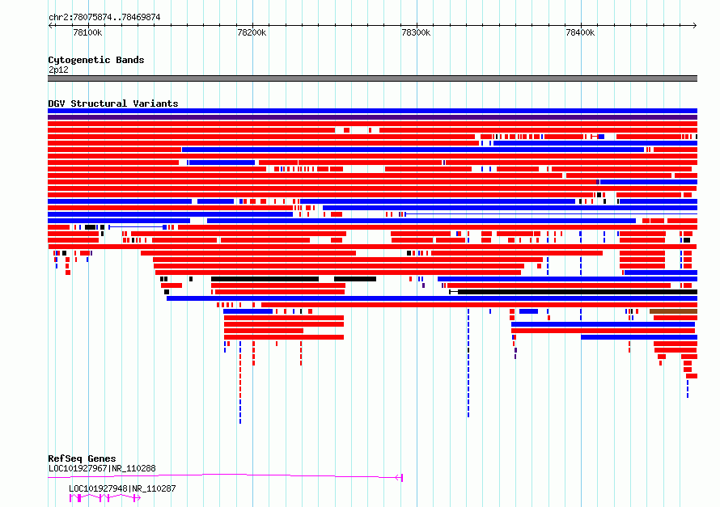Click the 78200k ruler label
Viewport: 720px width, 507px height.
(252, 32)
